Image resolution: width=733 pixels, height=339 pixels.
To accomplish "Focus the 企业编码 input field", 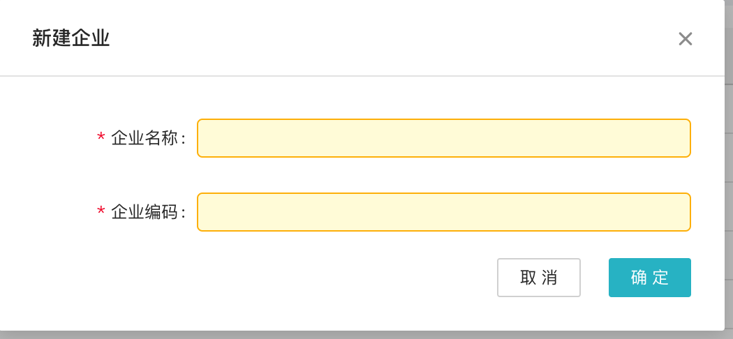I will tap(443, 212).
